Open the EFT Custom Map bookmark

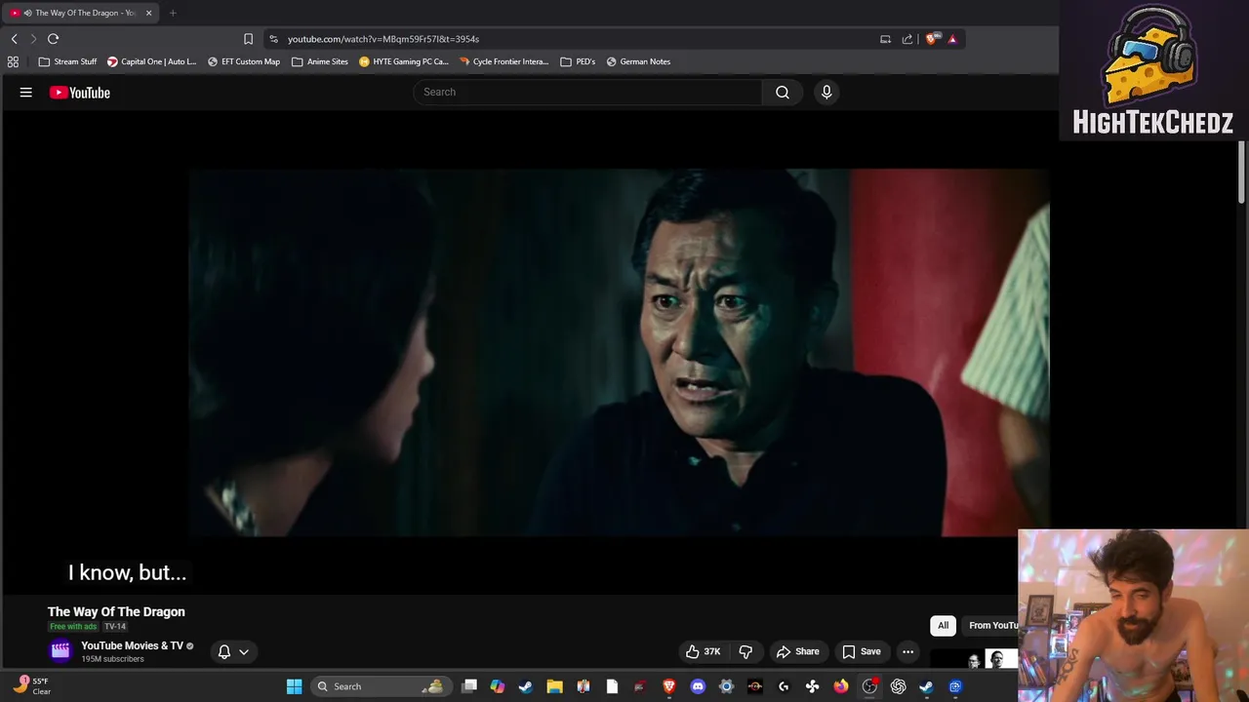[x=244, y=61]
